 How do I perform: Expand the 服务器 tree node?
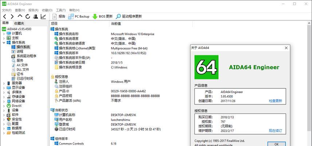[4, 83]
